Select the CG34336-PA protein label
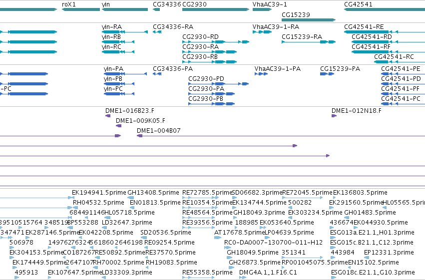The height and width of the screenshot is (280, 425). [x=173, y=69]
